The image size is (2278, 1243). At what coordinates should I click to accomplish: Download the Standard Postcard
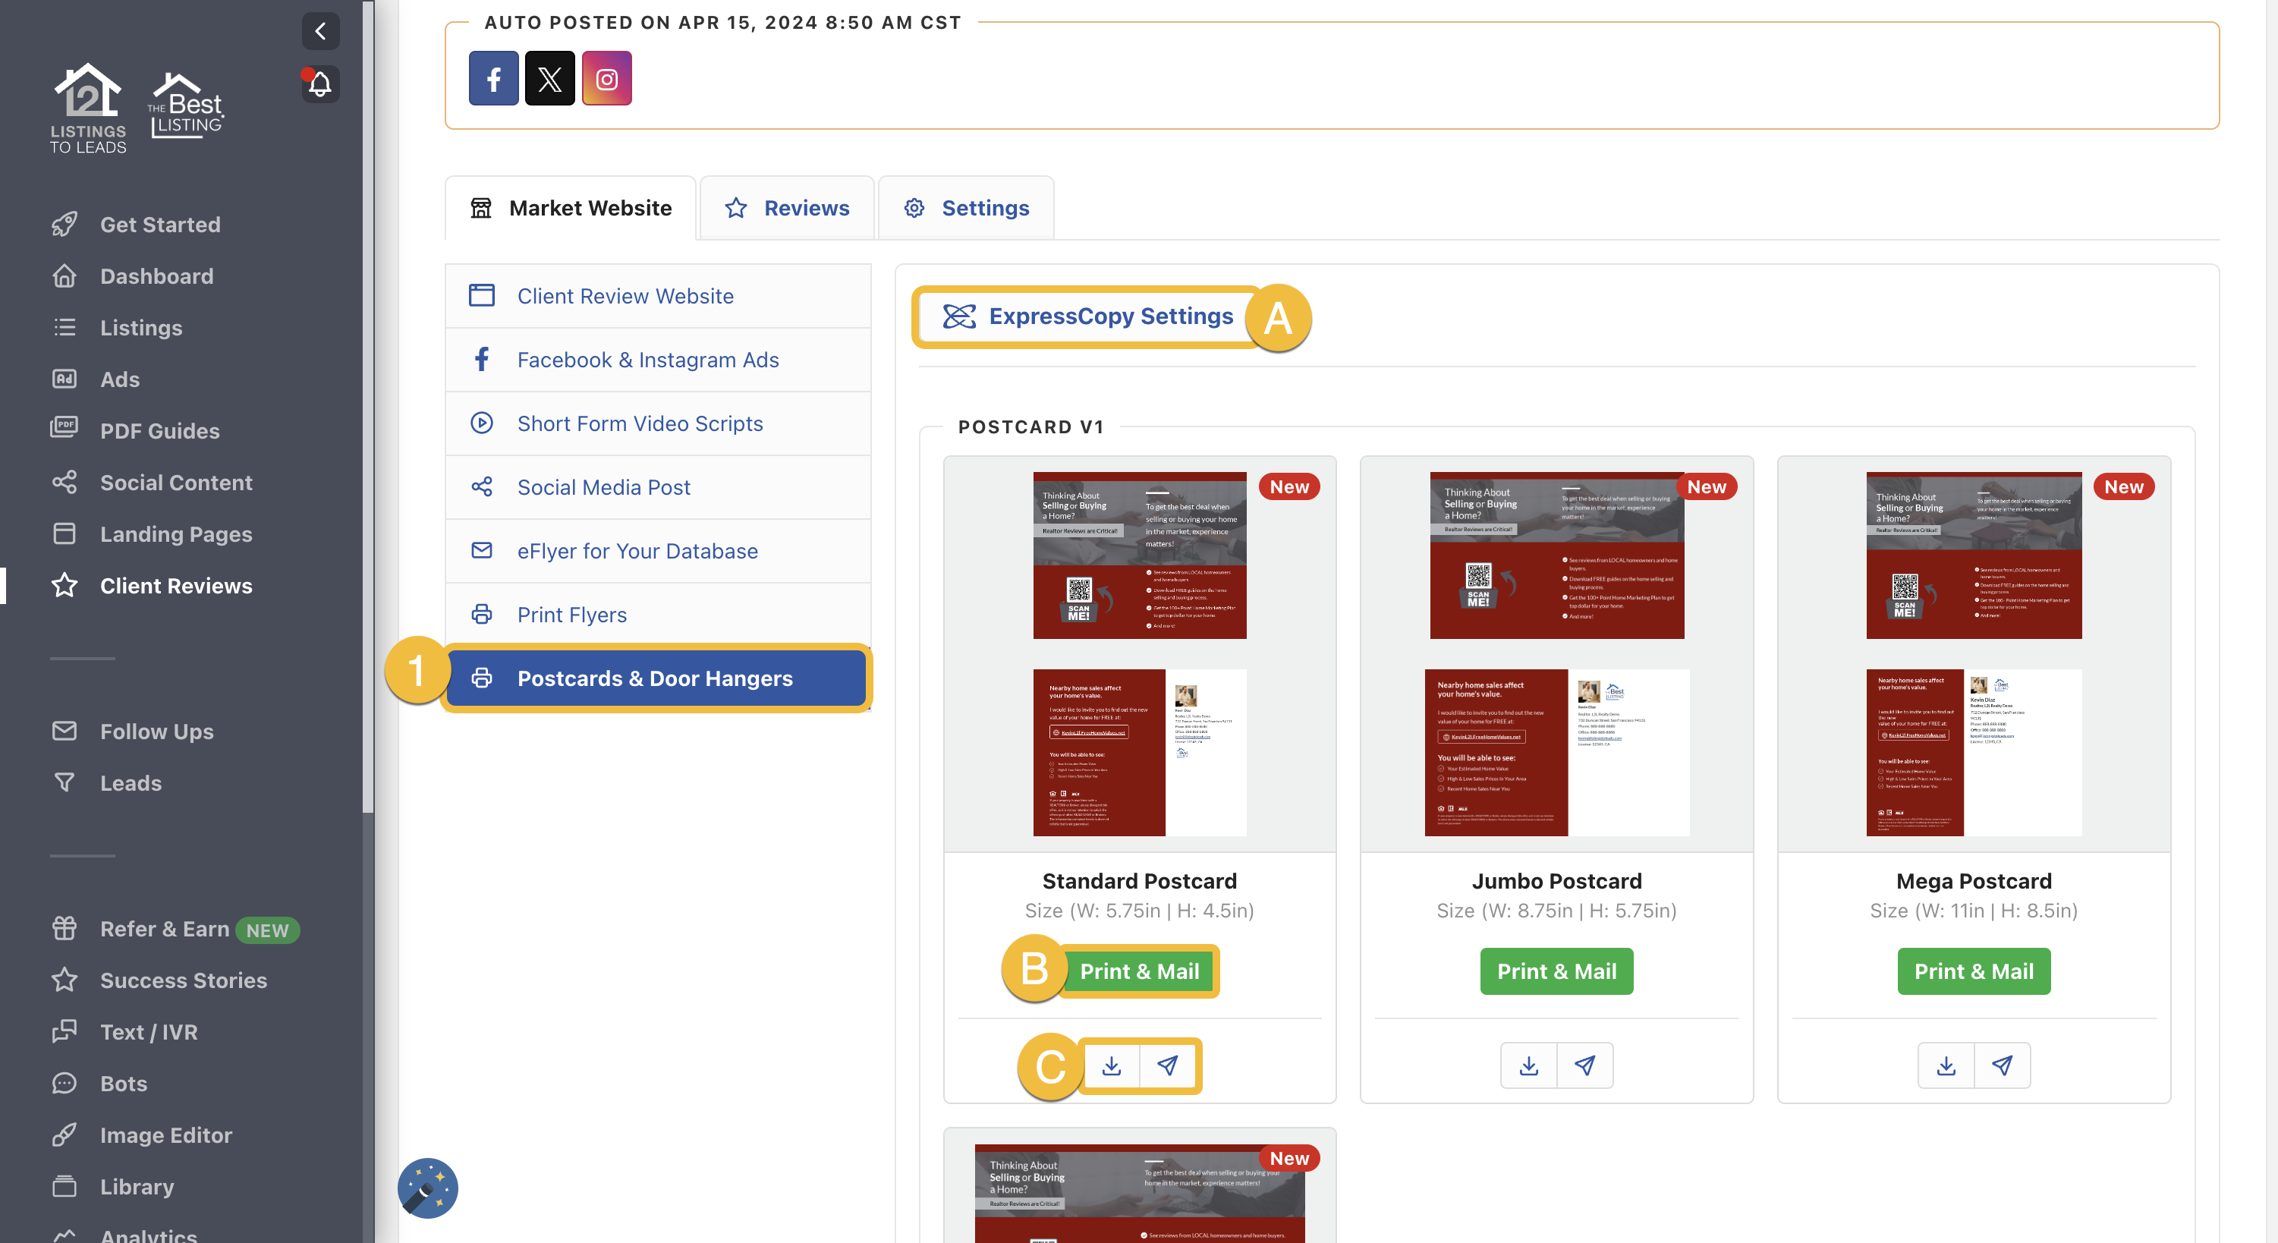pyautogui.click(x=1111, y=1065)
